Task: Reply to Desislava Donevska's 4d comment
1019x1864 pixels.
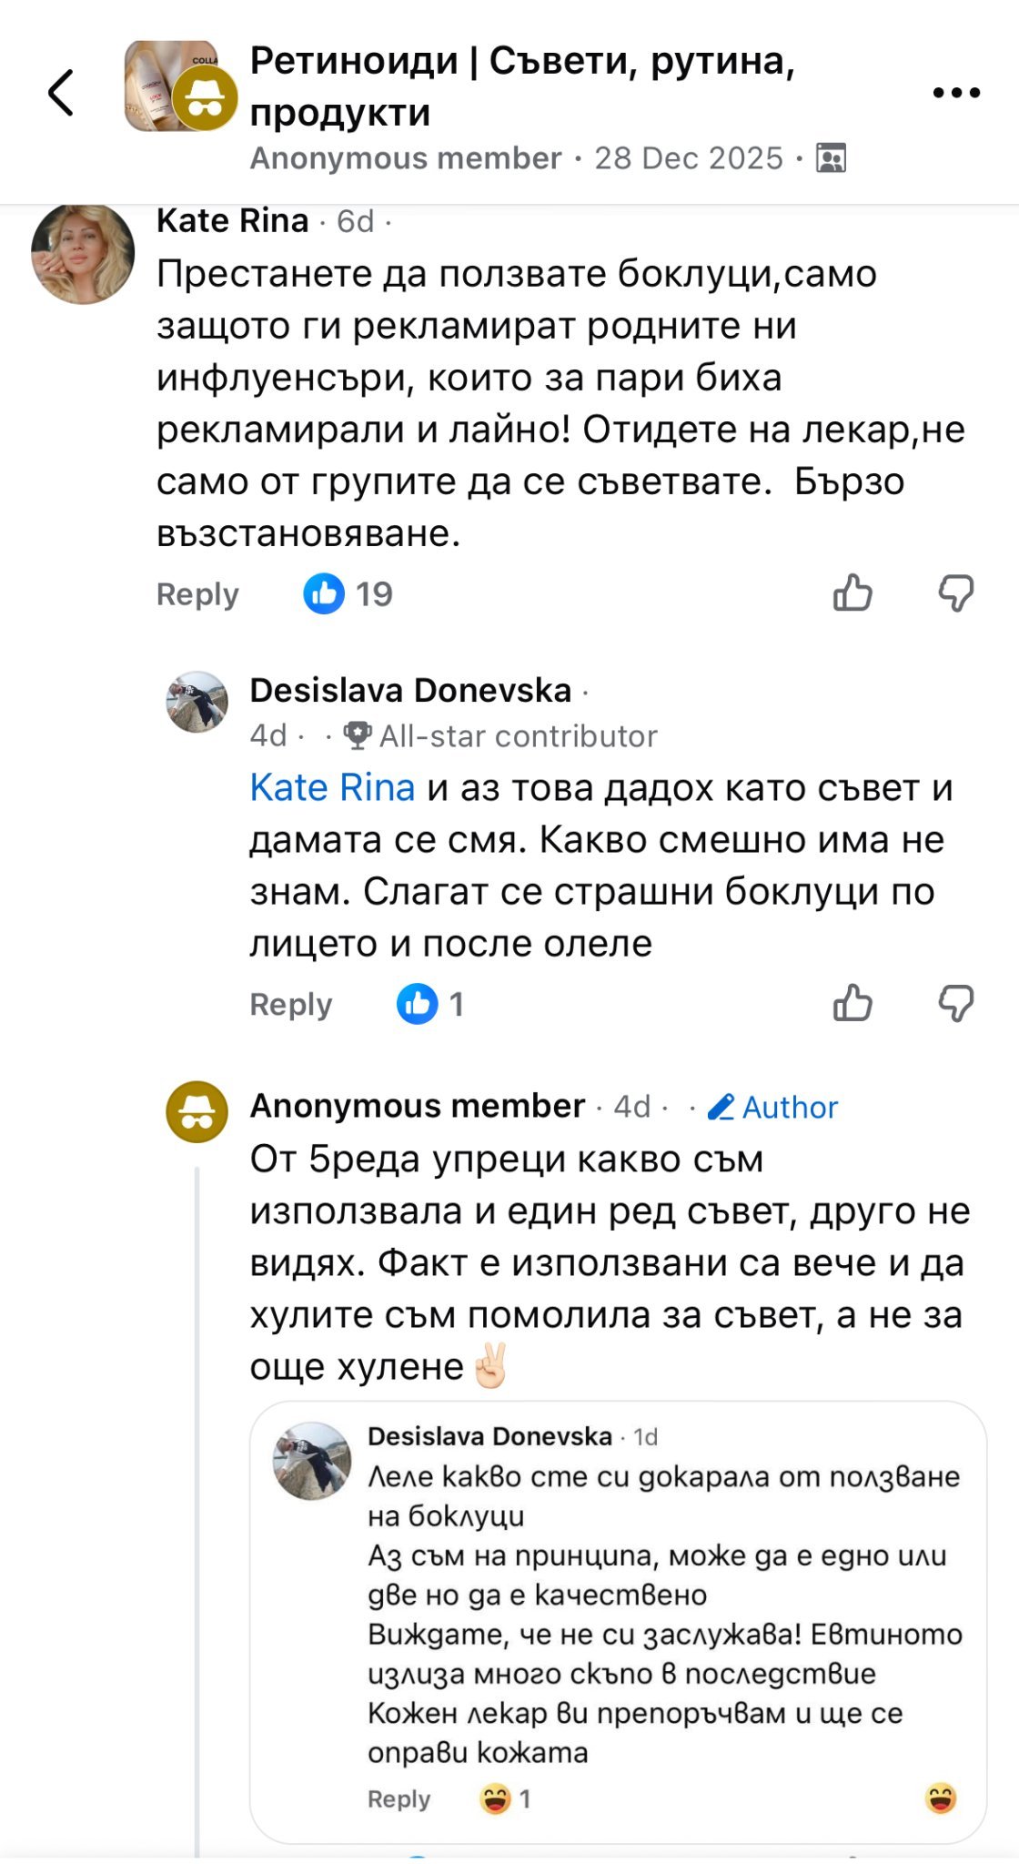Action: [x=291, y=1005]
